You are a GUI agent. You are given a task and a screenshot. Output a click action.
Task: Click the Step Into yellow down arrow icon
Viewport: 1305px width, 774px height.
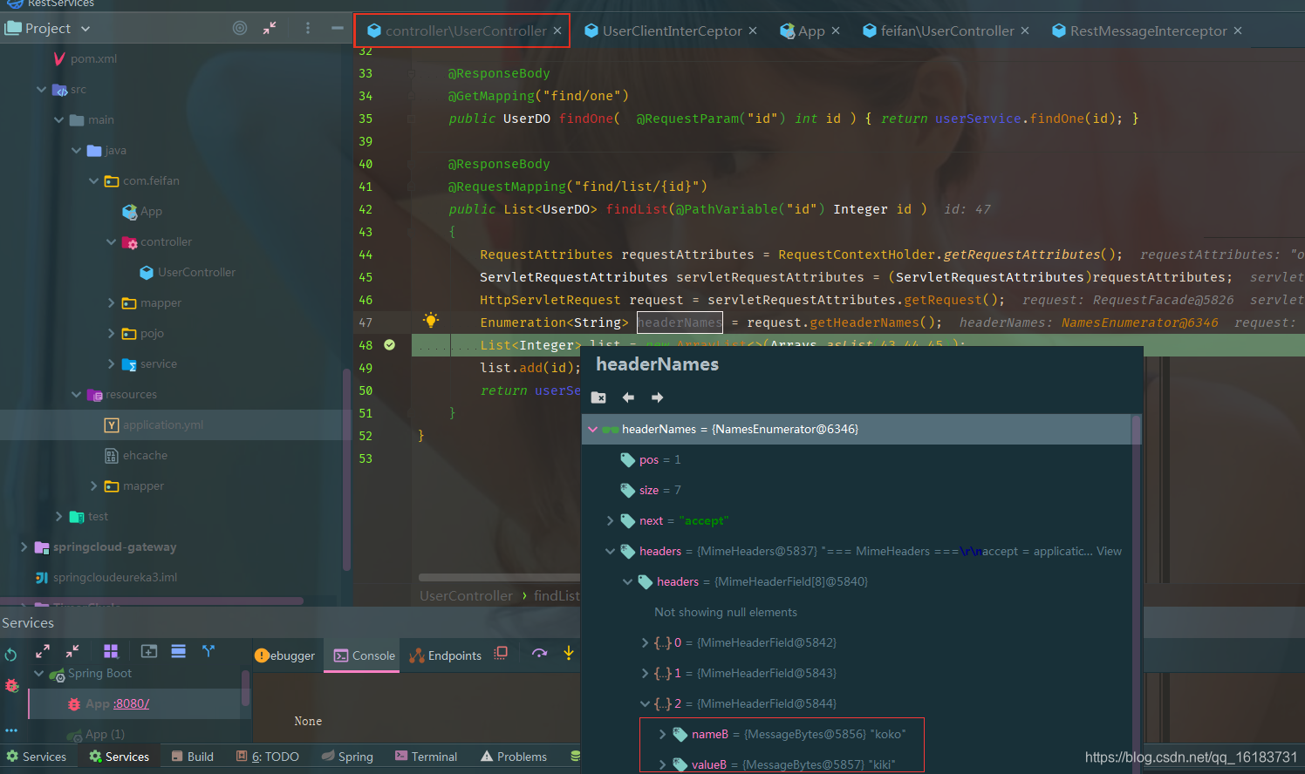[569, 653]
